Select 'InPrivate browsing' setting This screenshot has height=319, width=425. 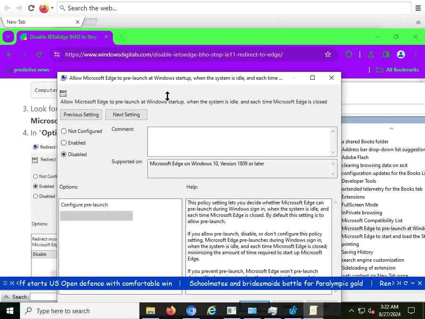point(362,213)
